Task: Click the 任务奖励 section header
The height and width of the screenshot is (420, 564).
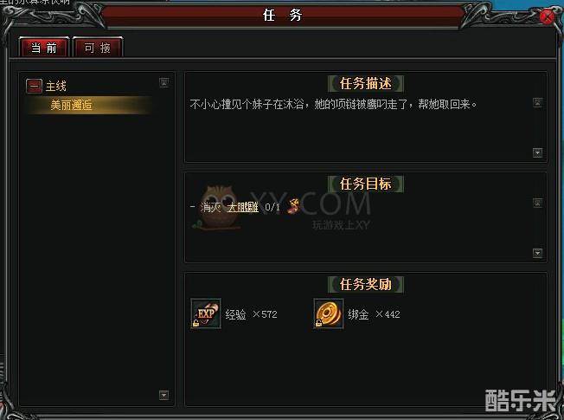Action: click(x=365, y=284)
